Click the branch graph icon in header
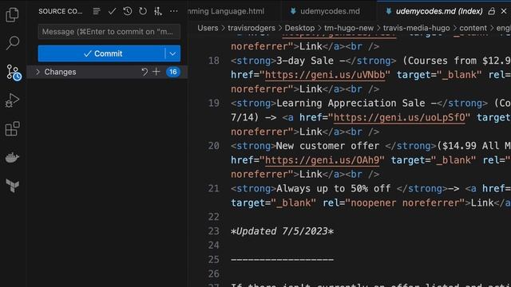Viewport: 511px width, 287px height. coord(158,11)
